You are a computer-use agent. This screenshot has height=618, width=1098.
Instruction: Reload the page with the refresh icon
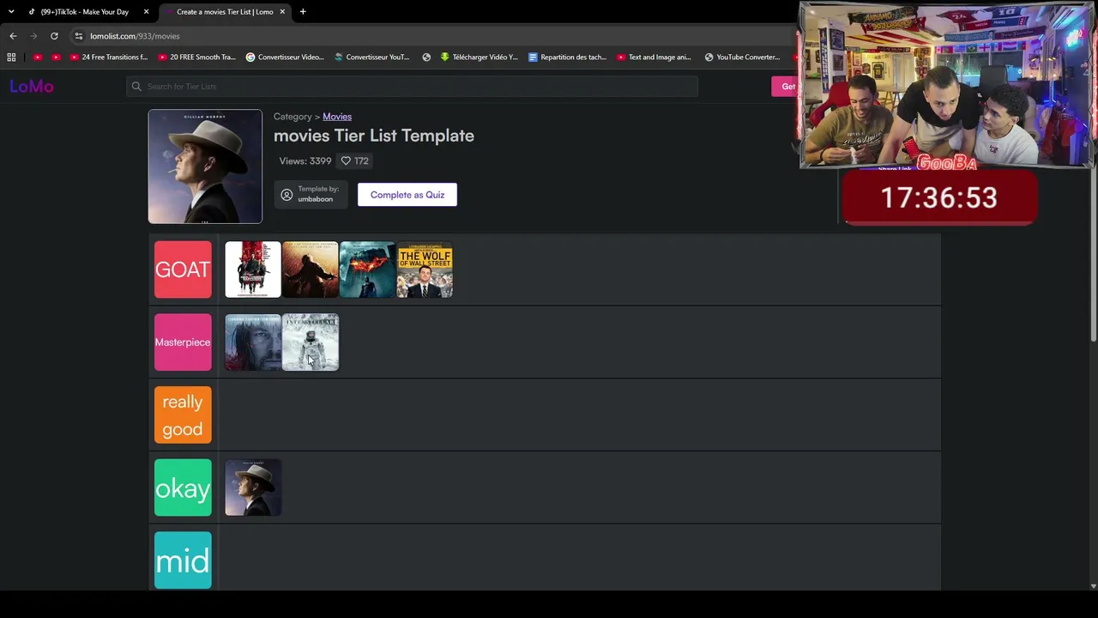click(54, 36)
